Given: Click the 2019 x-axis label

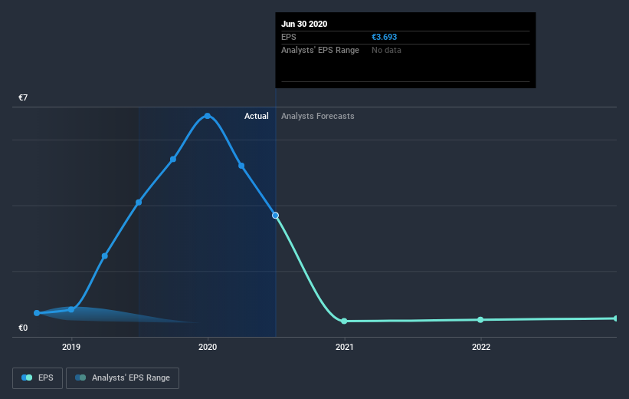Looking at the screenshot, I should 71,347.
